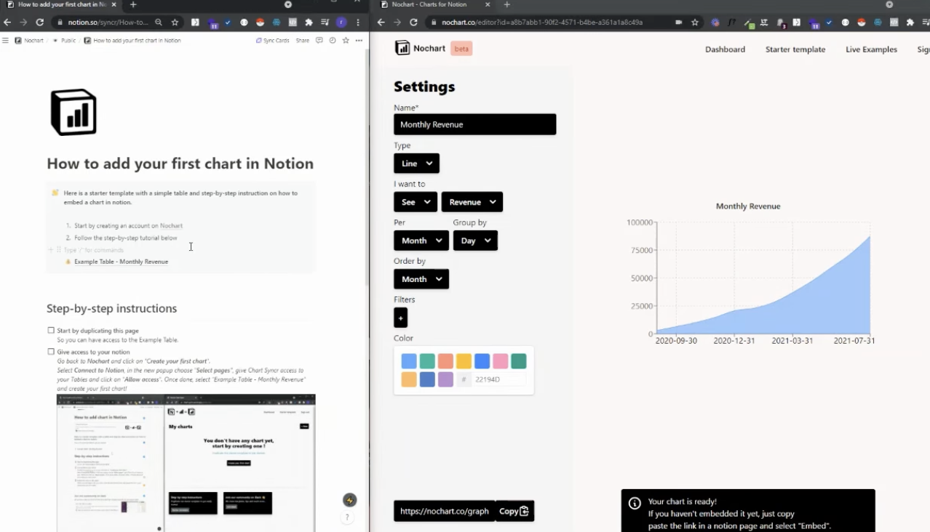This screenshot has height=532, width=930.
Task: Click lightning bolt button in the Notion page
Action: click(350, 500)
